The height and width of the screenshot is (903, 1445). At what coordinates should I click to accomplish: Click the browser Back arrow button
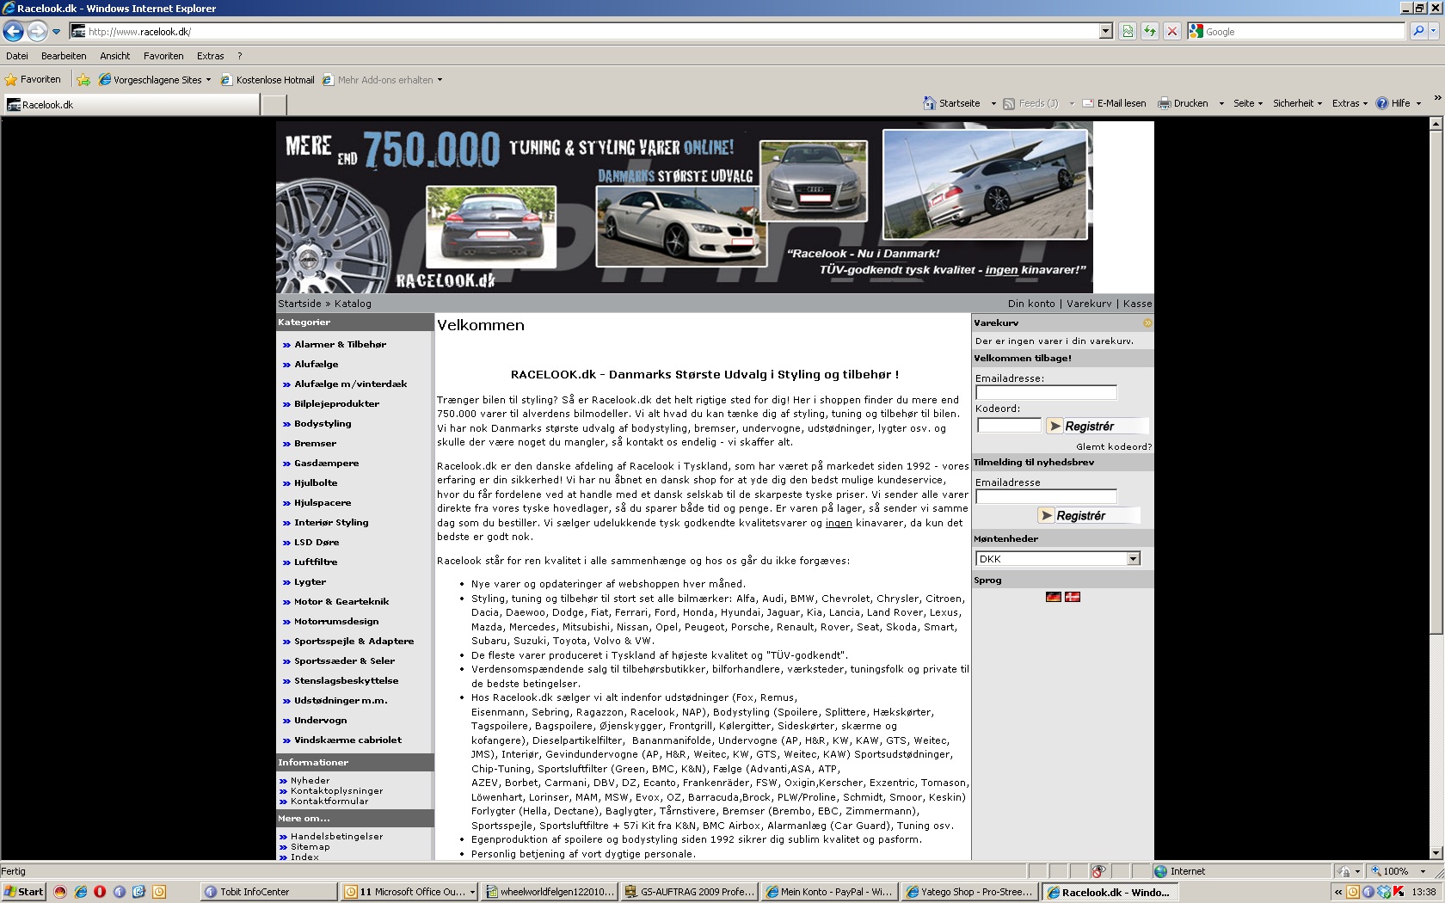pos(14,32)
